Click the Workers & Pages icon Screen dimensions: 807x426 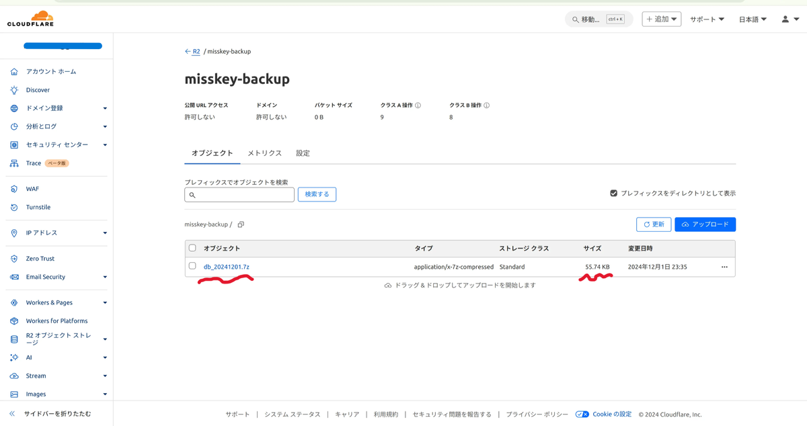(14, 303)
